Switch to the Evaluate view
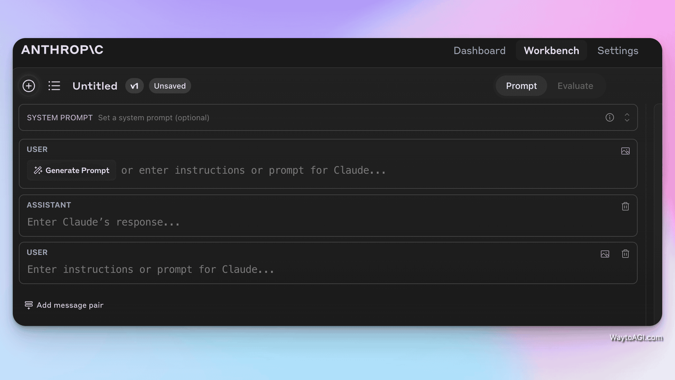The image size is (675, 380). pos(575,86)
